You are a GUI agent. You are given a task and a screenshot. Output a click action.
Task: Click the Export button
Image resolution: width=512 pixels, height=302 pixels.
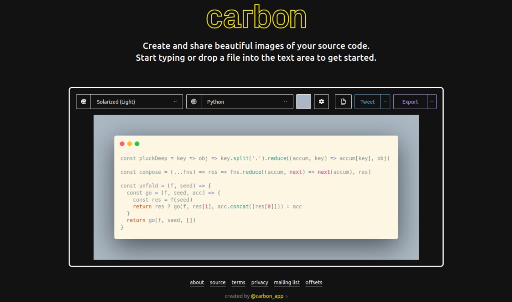[x=410, y=101]
